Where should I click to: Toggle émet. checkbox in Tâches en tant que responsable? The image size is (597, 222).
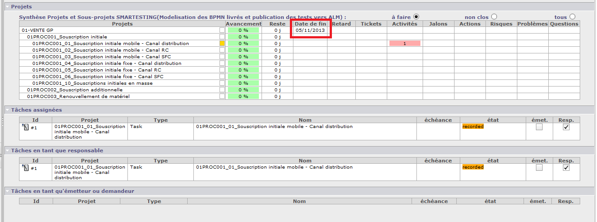coord(539,168)
